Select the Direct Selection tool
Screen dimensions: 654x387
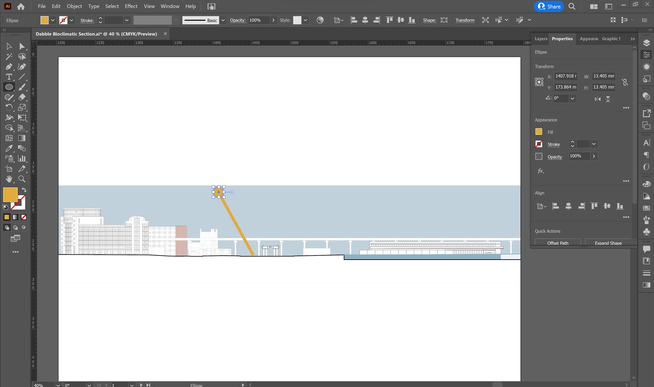22,46
